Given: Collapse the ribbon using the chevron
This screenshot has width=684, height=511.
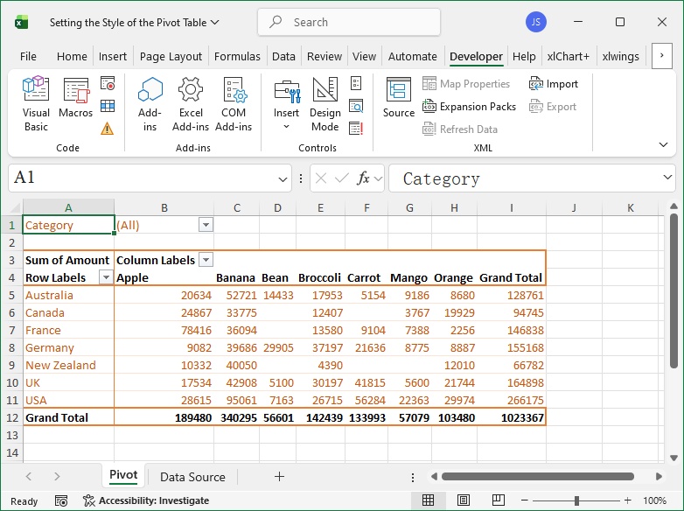Looking at the screenshot, I should click(x=663, y=144).
